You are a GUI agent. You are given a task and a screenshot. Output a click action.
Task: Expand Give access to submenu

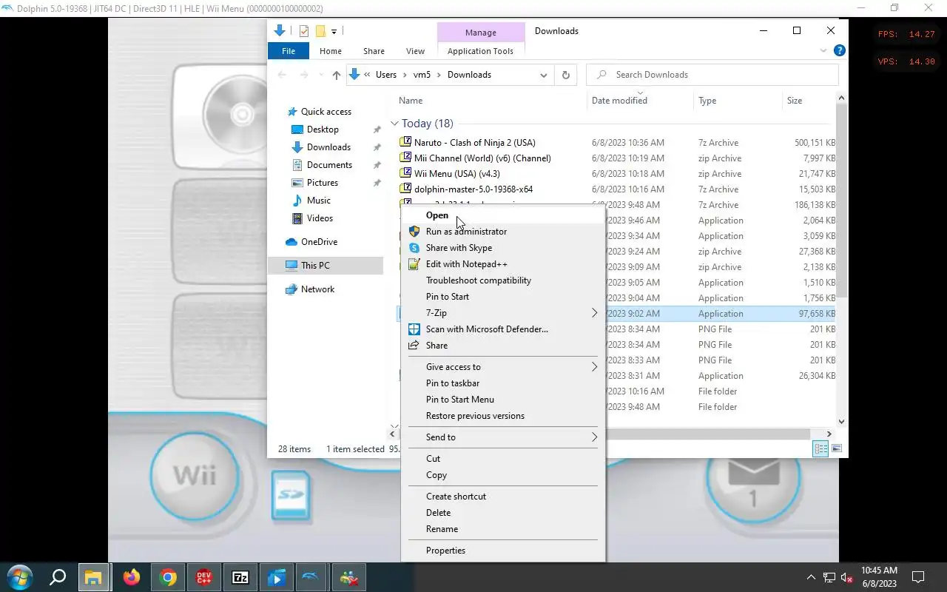(x=503, y=367)
